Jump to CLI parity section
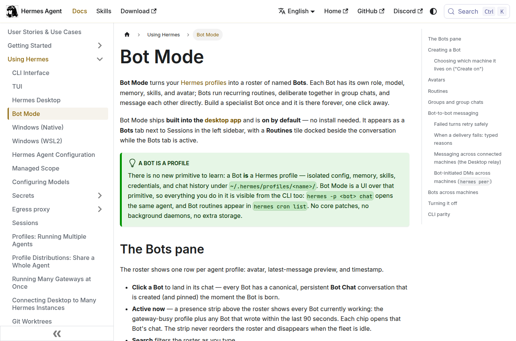Image resolution: width=516 pixels, height=341 pixels. 439,214
